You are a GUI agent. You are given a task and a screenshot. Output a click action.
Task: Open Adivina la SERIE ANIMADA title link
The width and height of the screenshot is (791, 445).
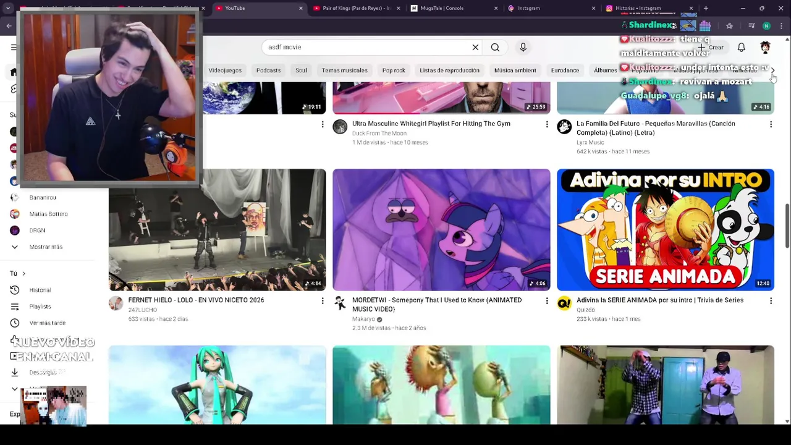point(660,300)
